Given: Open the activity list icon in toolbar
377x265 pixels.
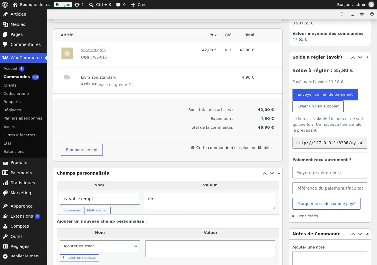Looking at the screenshot, I should click(352, 14).
